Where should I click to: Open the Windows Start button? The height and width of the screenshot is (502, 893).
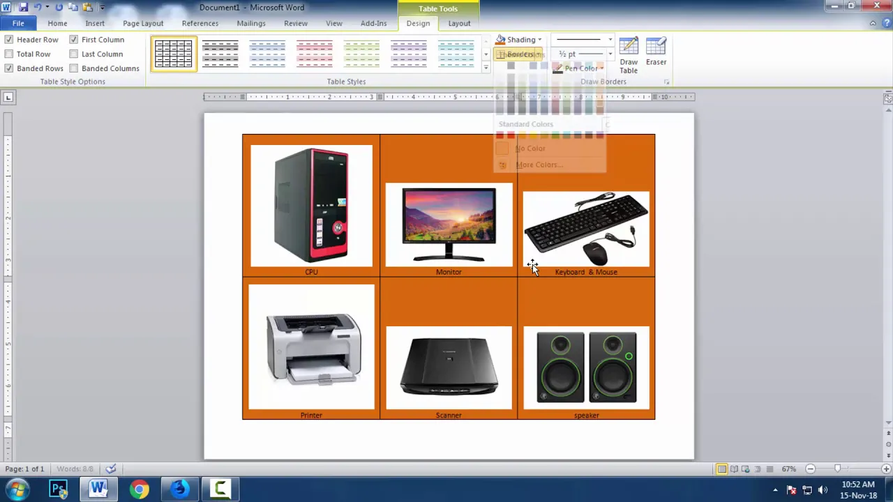coord(16,489)
